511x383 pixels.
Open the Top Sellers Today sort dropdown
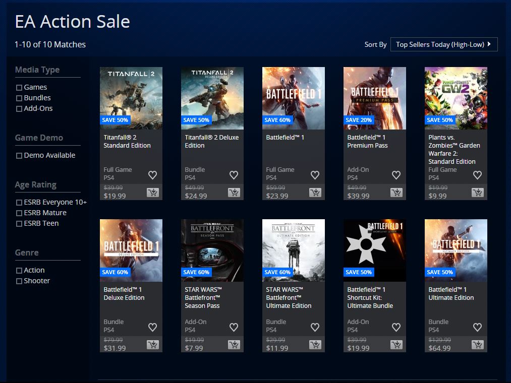click(x=443, y=44)
